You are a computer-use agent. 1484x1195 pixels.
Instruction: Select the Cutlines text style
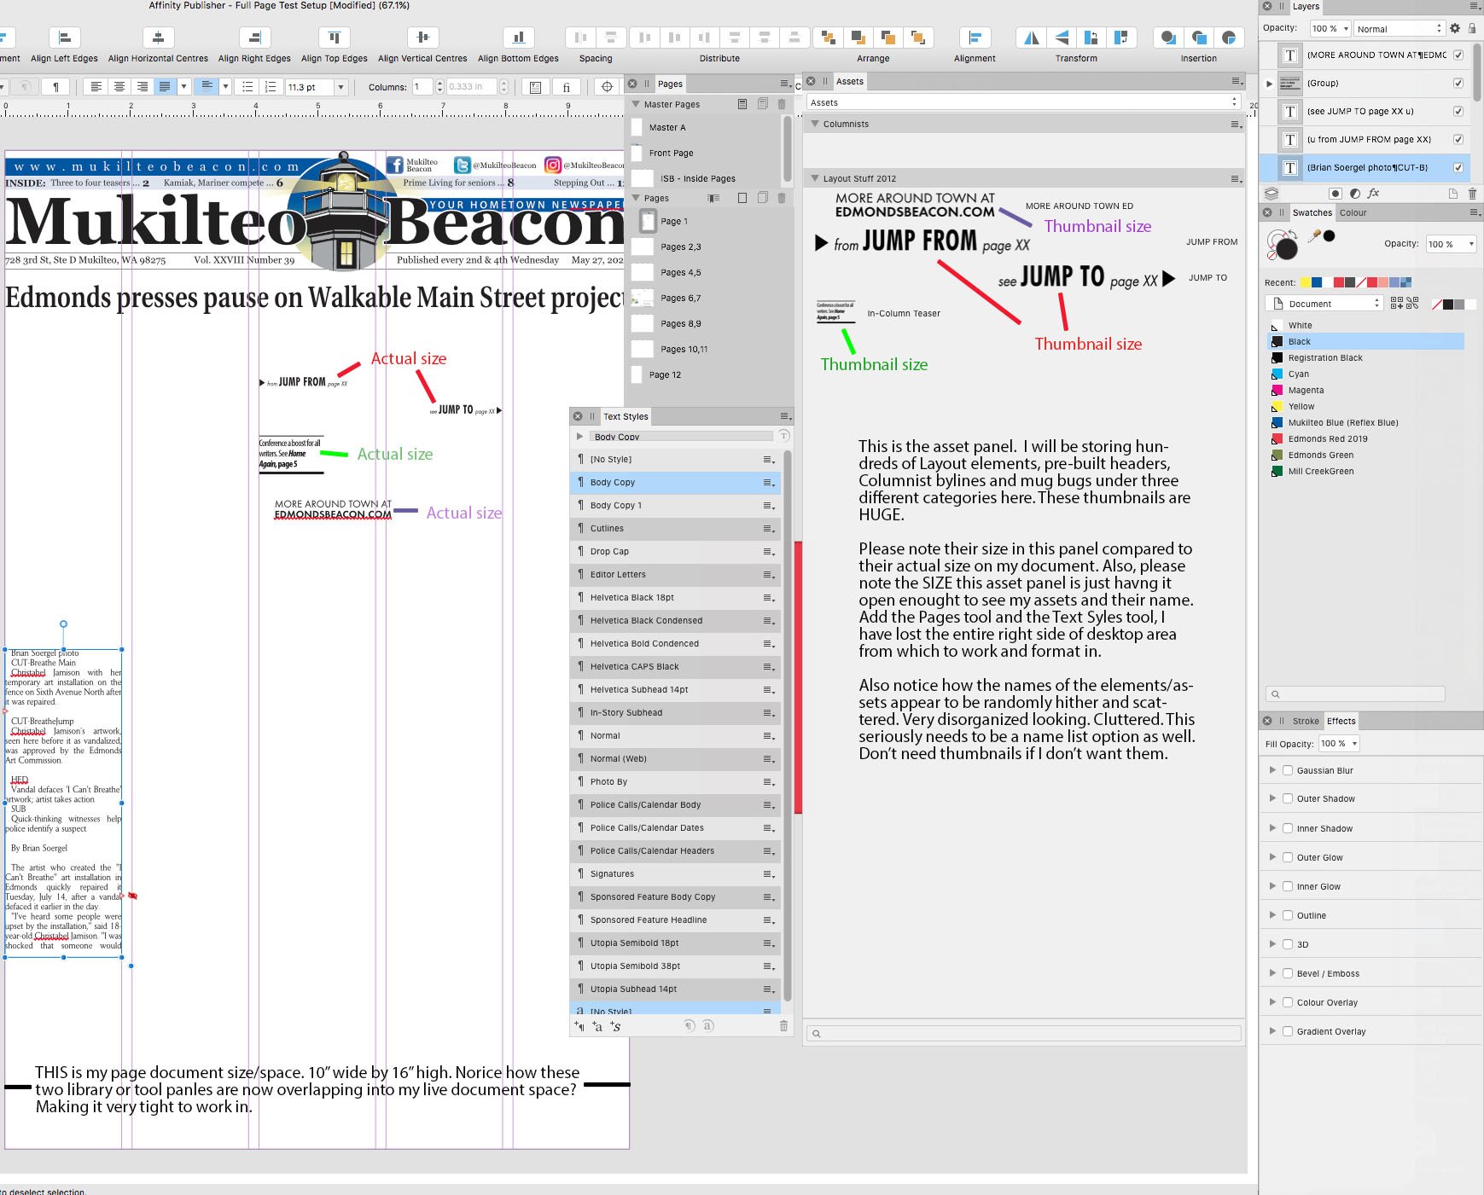tap(675, 528)
